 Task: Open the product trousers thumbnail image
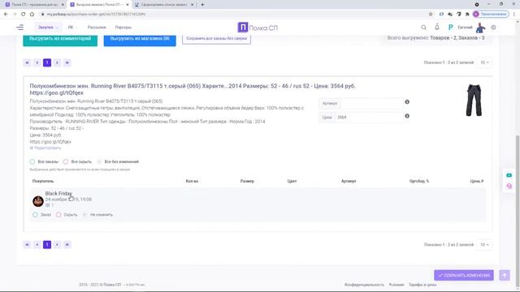[474, 100]
